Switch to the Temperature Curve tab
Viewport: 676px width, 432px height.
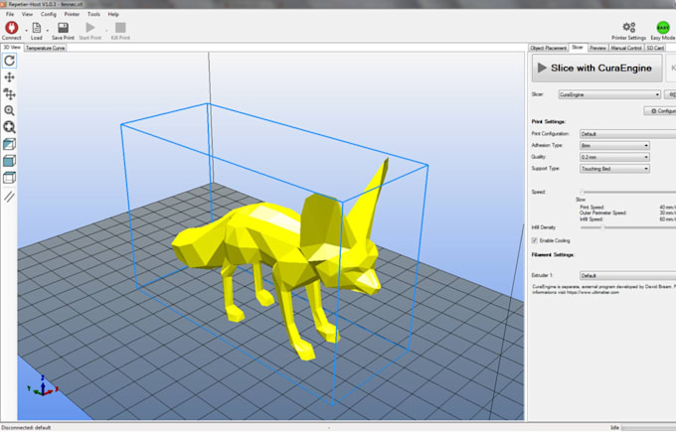coord(46,48)
